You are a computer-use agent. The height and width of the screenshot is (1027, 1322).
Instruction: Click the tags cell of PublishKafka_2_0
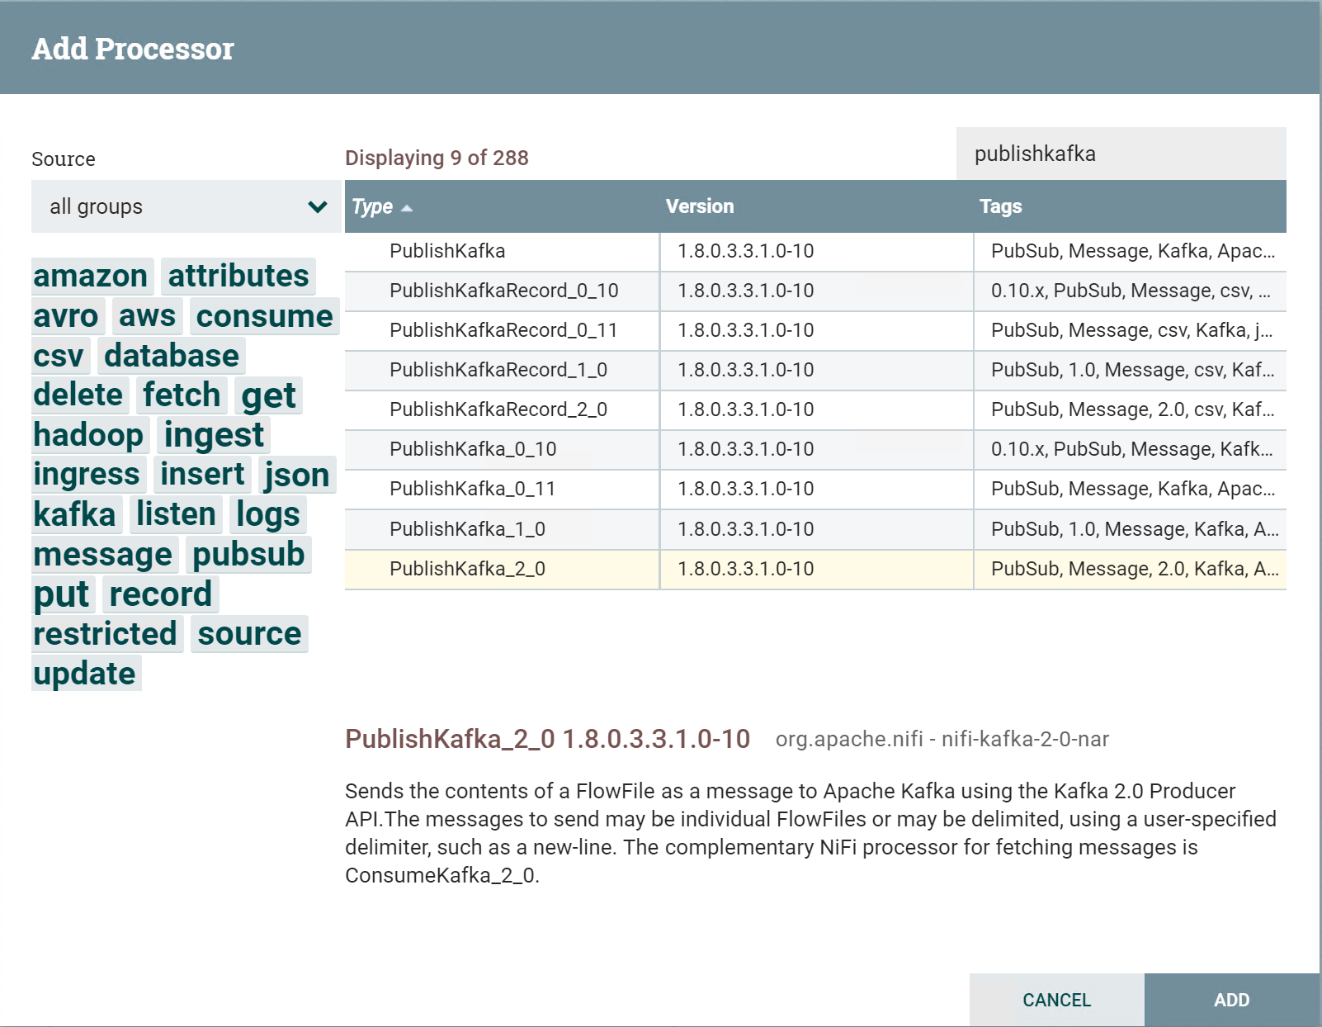coord(1131,569)
